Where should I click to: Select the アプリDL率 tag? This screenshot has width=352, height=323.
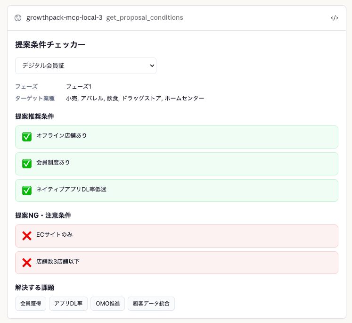point(68,304)
